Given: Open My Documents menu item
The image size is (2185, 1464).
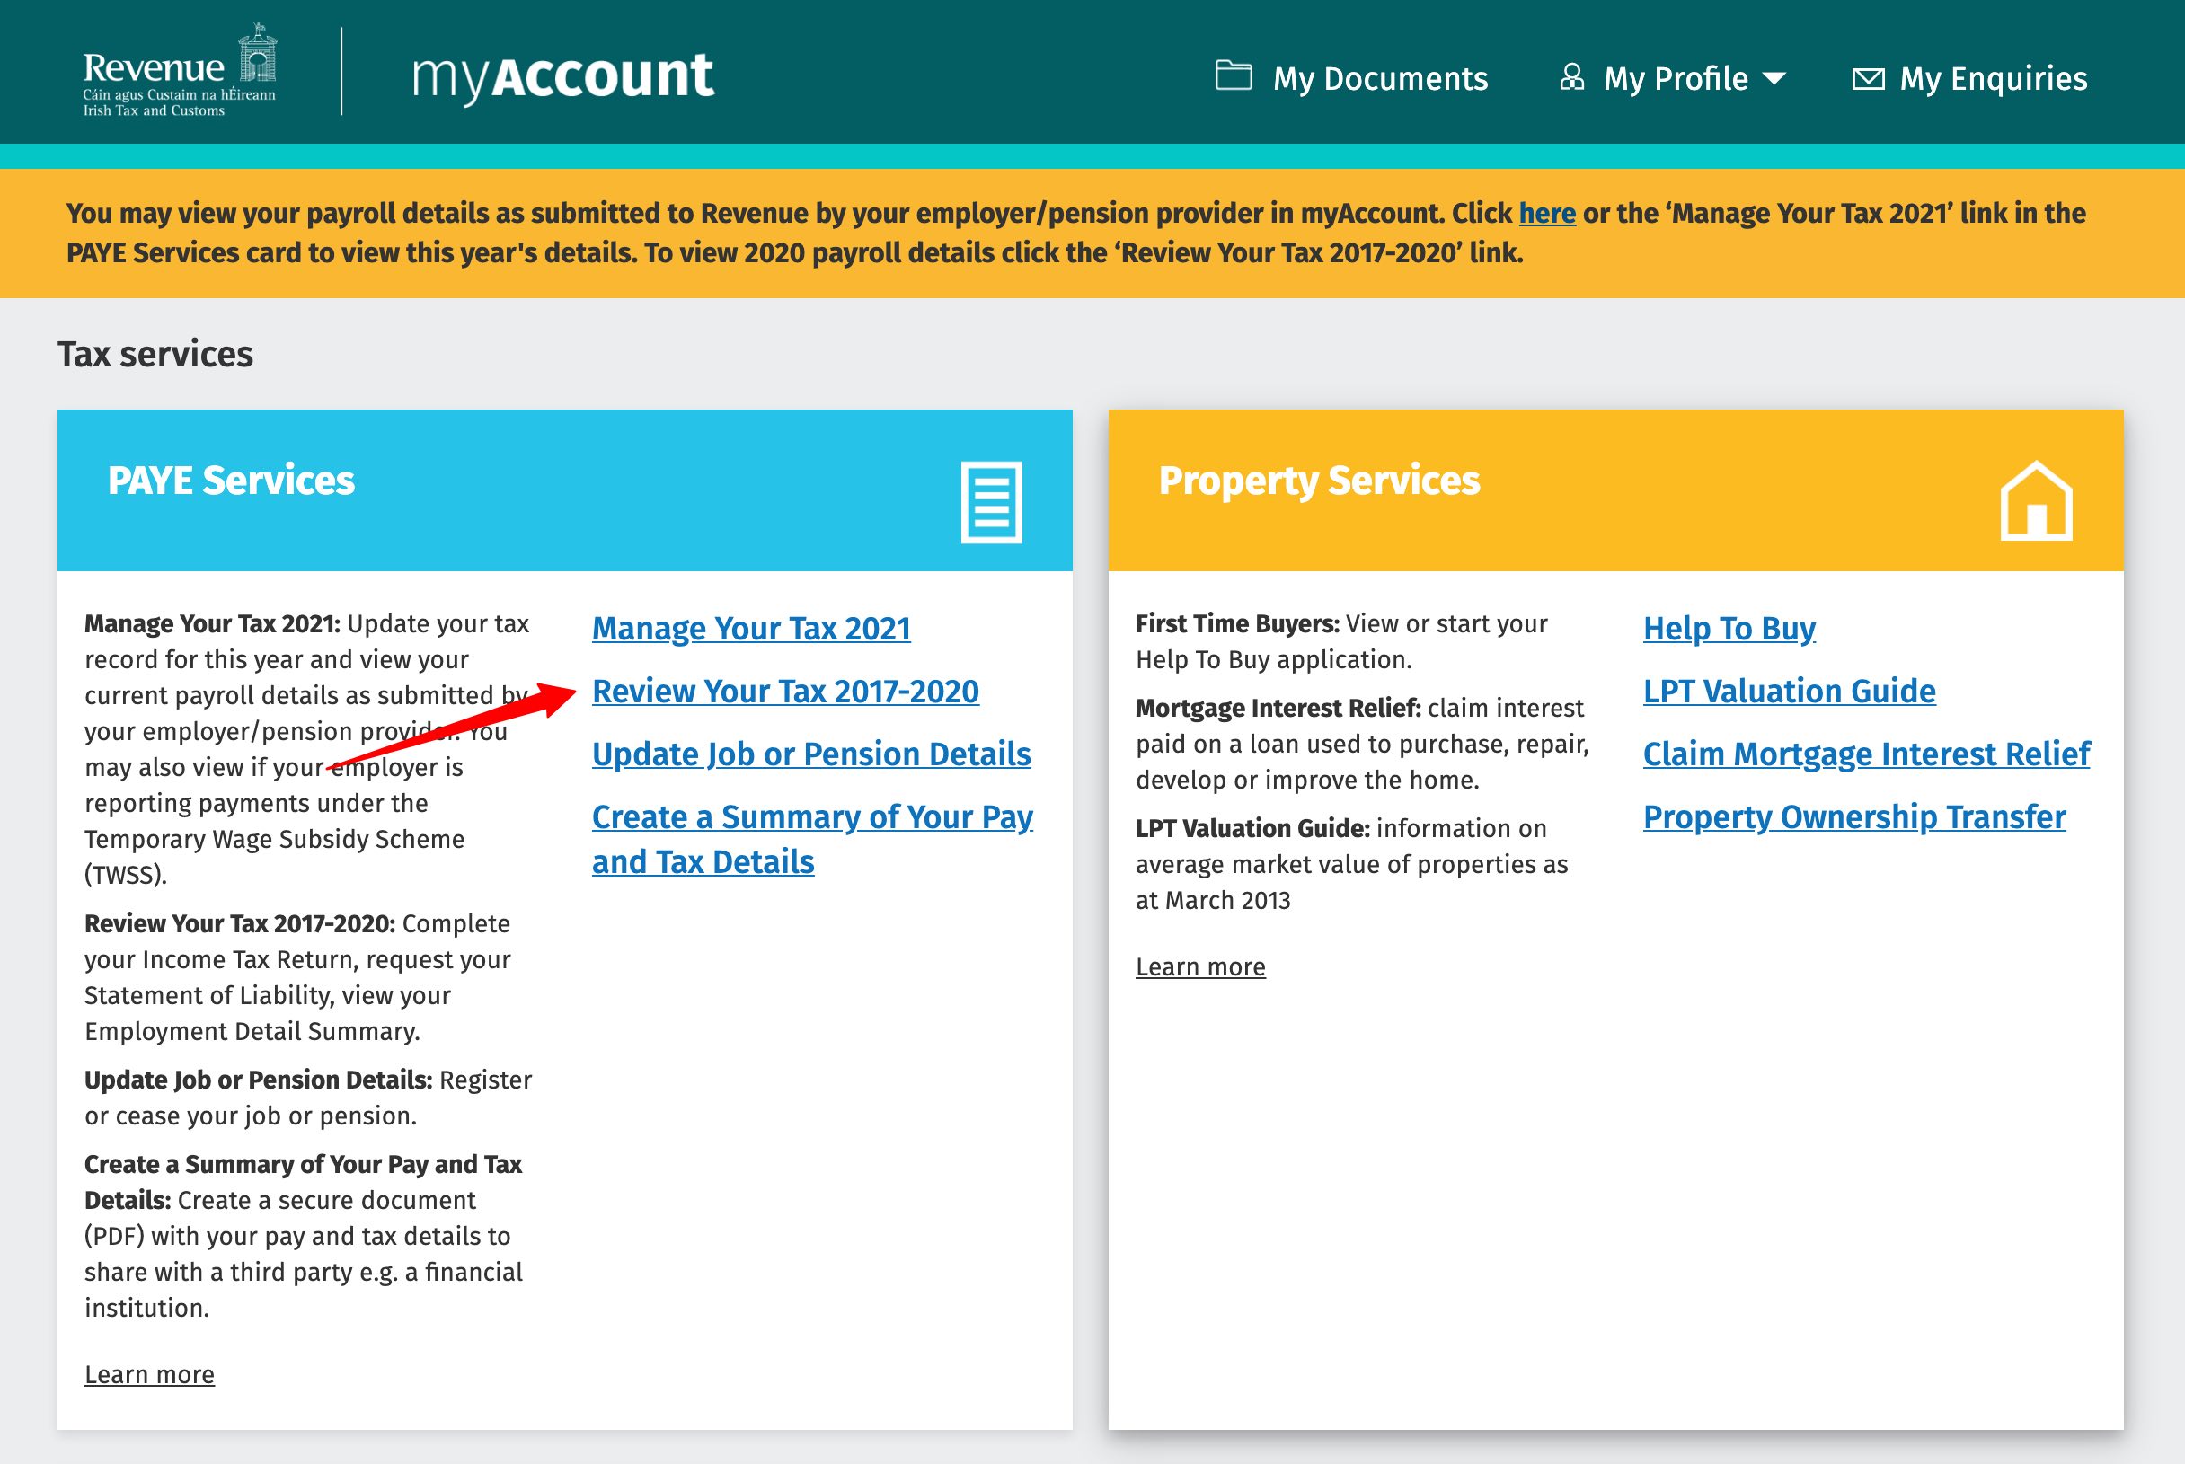Looking at the screenshot, I should [x=1379, y=78].
